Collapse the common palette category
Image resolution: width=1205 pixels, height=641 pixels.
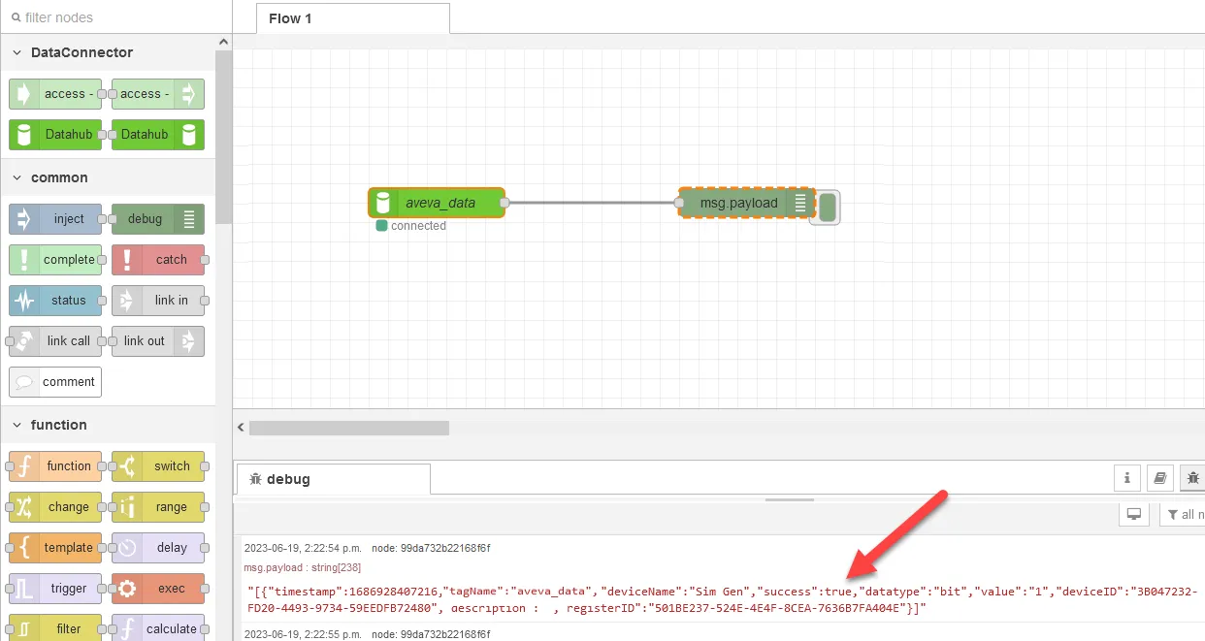coord(108,177)
